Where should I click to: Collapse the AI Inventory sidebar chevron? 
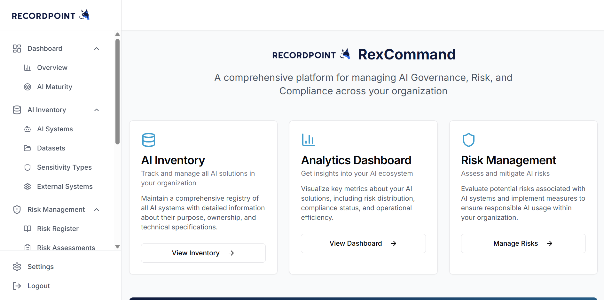pyautogui.click(x=97, y=110)
